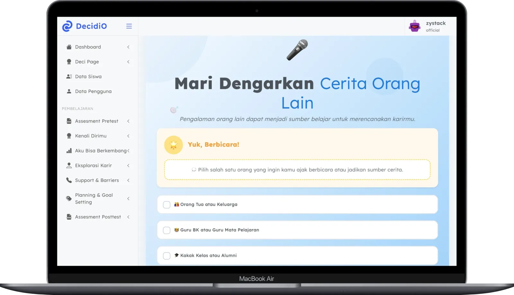
Task: Select the Kakak Kelas atau Alumni label
Action: pyautogui.click(x=208, y=255)
